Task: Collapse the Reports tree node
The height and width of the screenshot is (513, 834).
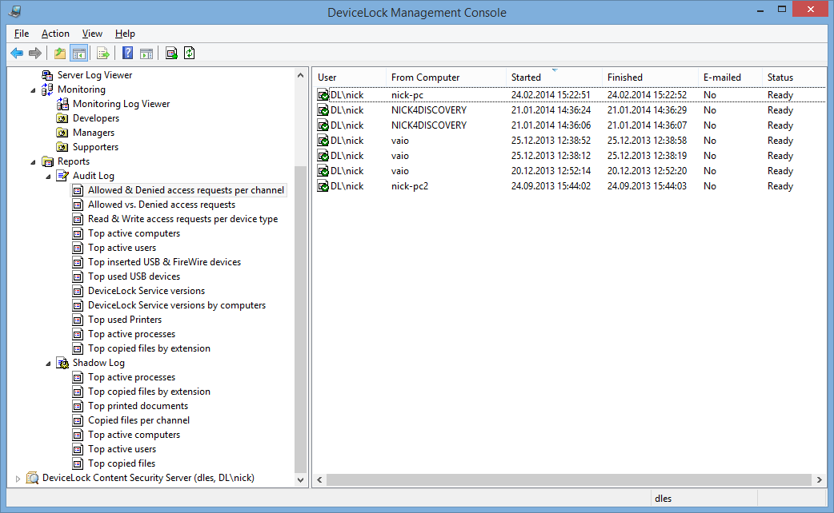Action: tap(33, 162)
